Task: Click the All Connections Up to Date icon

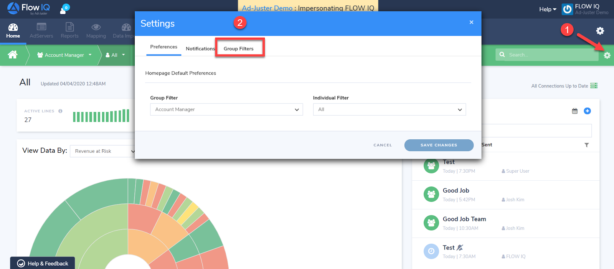Action: click(x=594, y=86)
